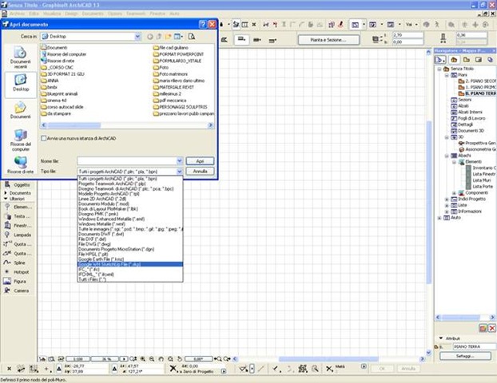Select the Sezioni tree item

pos(465,100)
